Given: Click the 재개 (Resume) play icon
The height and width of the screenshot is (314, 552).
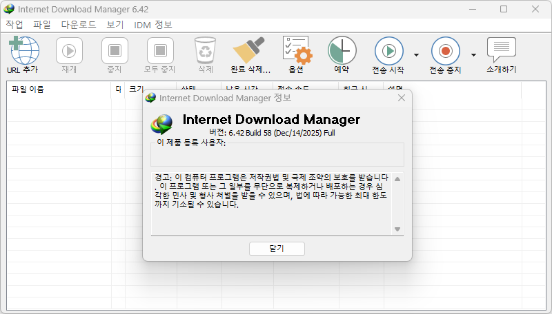Looking at the screenshot, I should click(69, 51).
